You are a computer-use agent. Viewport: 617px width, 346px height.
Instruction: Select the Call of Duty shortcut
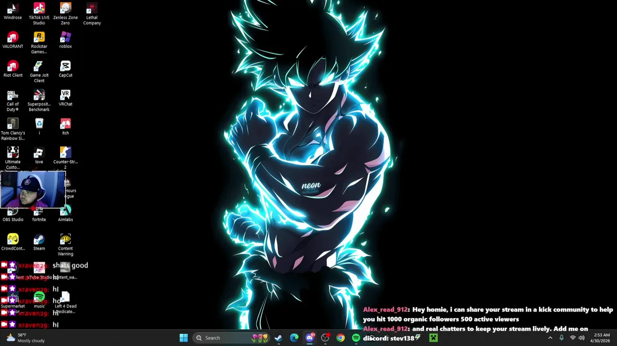pos(12,101)
